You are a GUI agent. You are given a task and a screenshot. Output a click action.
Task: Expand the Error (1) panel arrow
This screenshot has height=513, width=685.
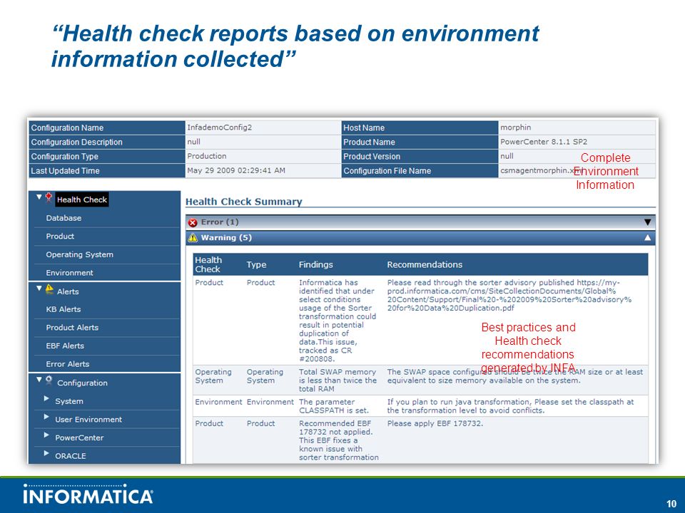click(647, 222)
